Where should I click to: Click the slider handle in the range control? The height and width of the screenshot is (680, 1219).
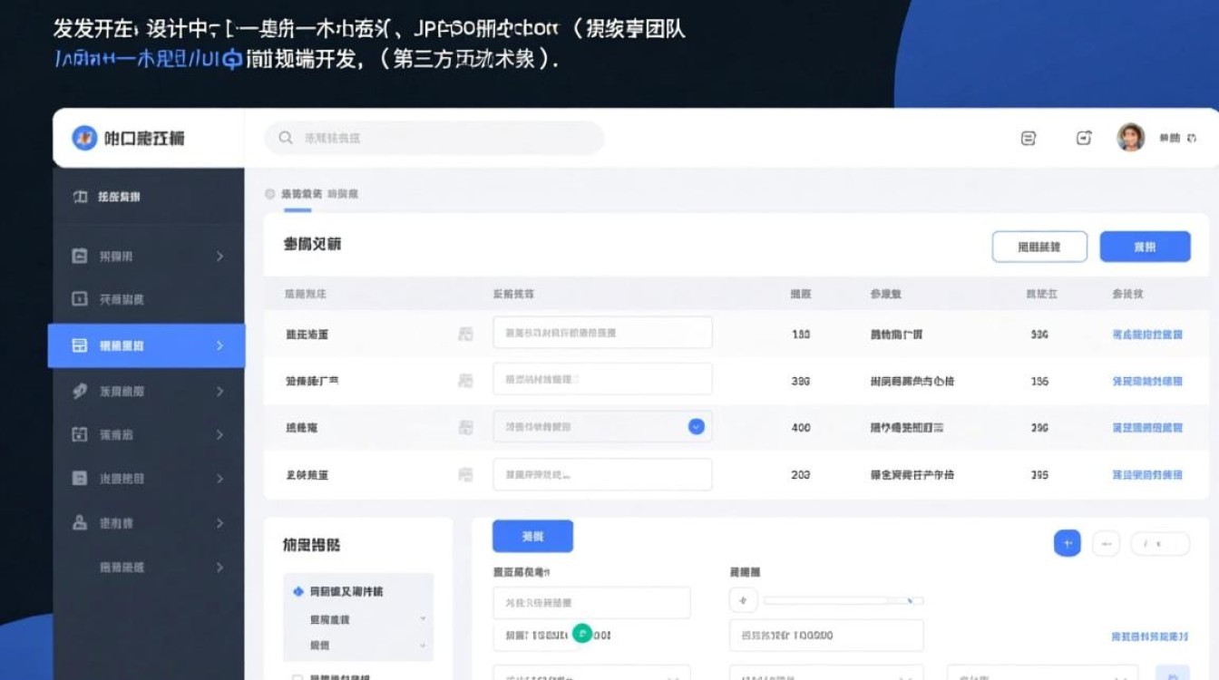(911, 598)
